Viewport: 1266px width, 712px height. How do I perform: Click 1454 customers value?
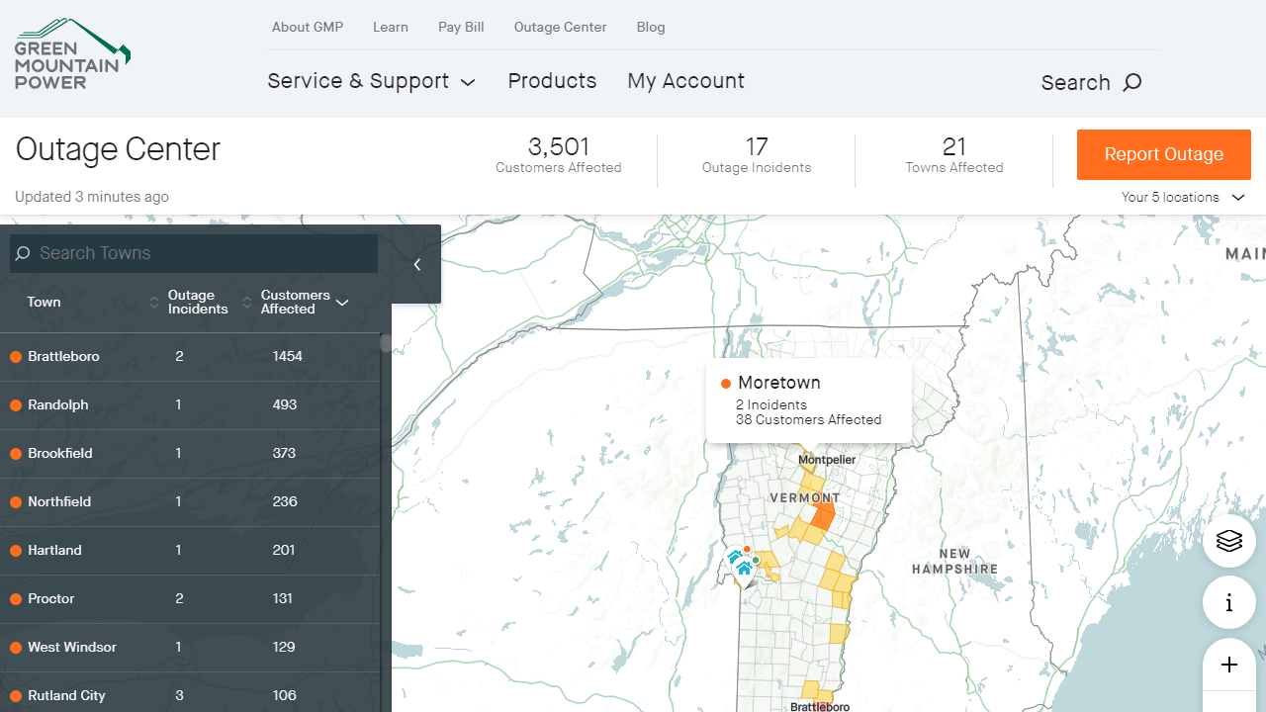(x=288, y=356)
